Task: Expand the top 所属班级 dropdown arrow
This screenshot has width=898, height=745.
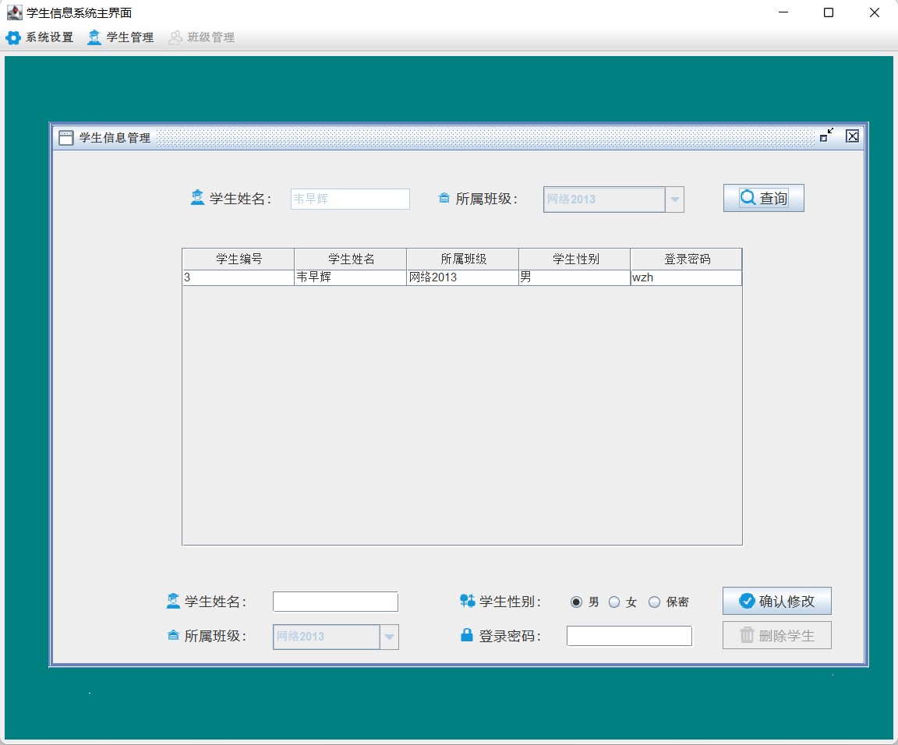Action: [674, 199]
